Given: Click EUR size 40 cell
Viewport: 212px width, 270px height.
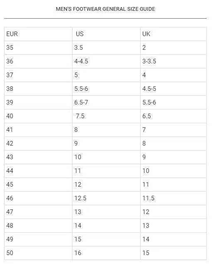Looking at the screenshot, I should pyautogui.click(x=38, y=116).
